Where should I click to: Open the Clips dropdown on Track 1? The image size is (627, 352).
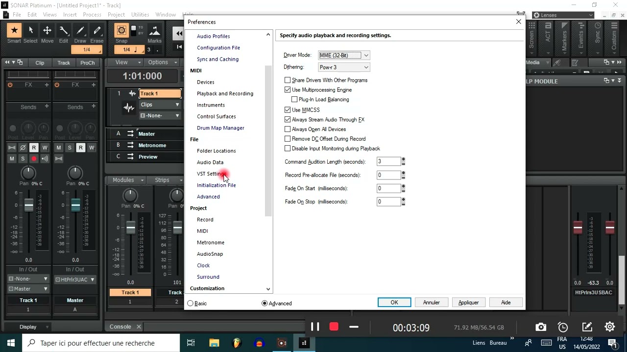coord(160,105)
